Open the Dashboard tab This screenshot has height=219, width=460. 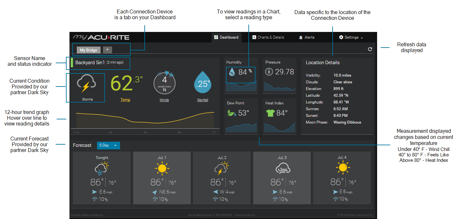[x=226, y=37]
